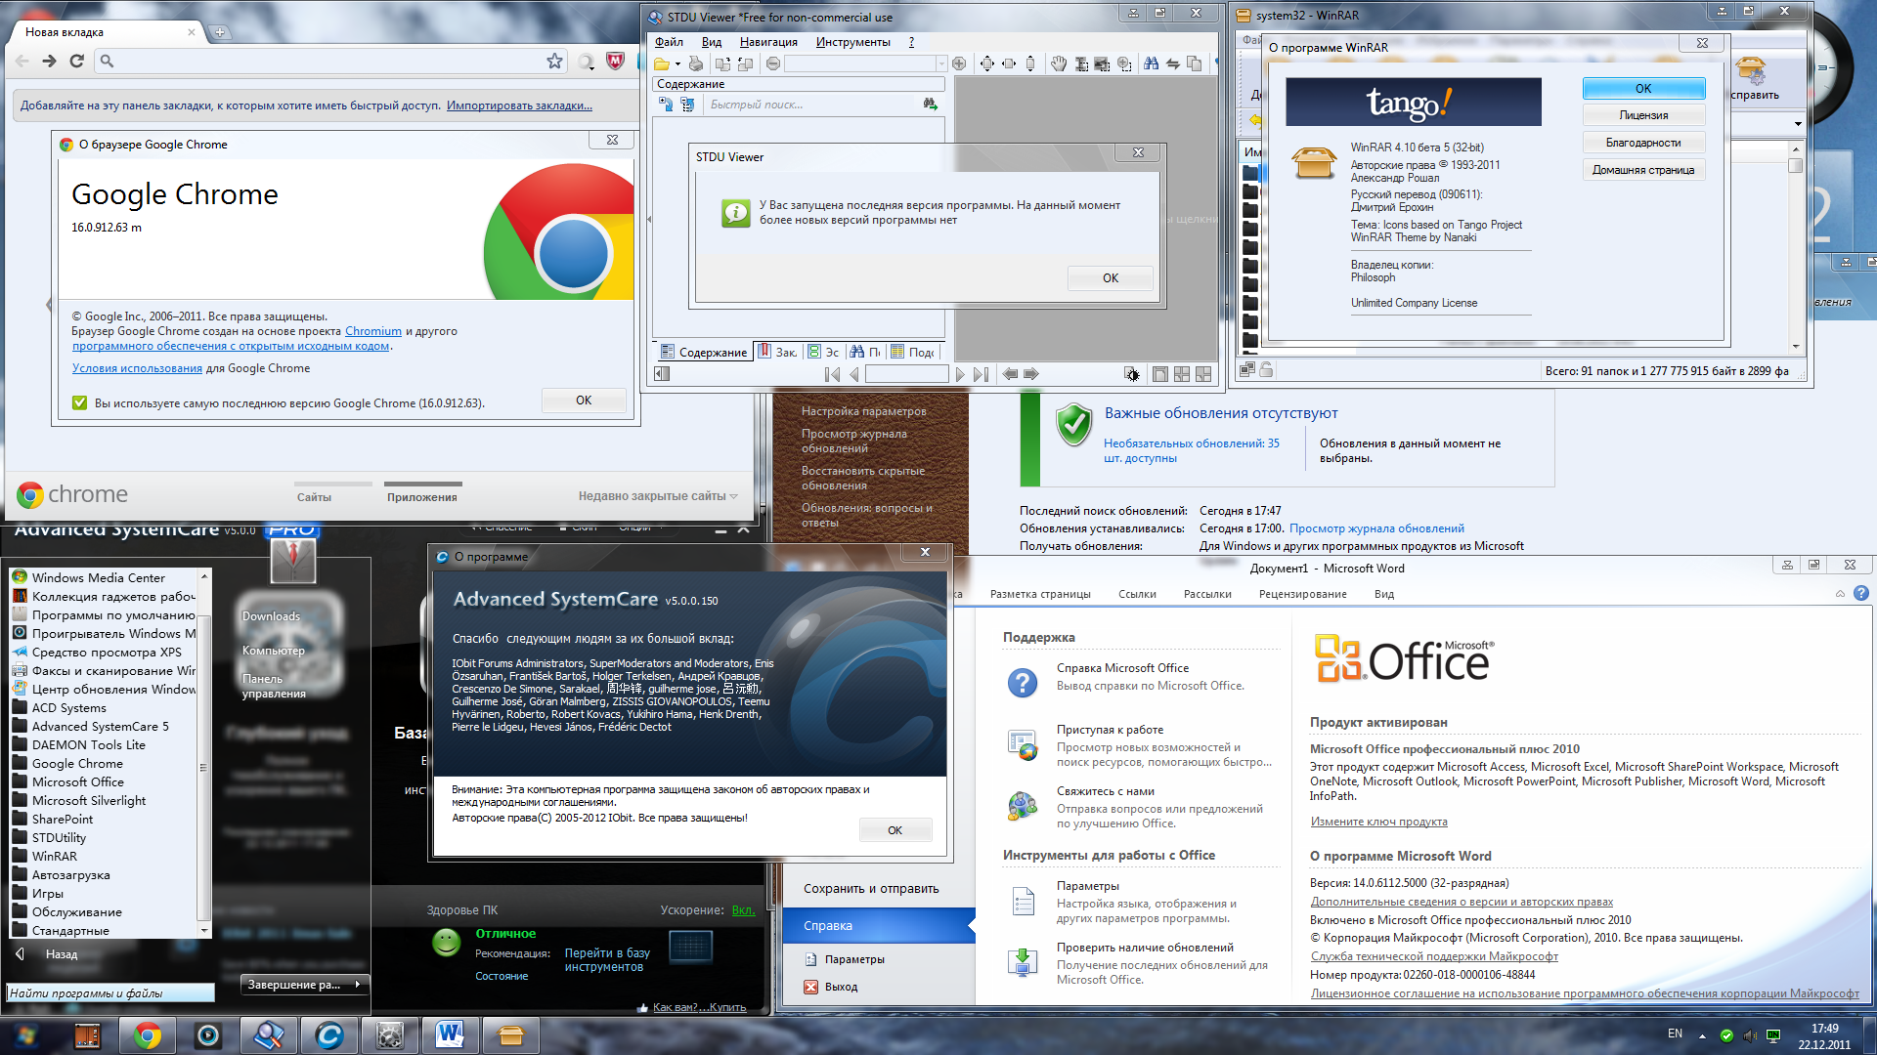Image resolution: width=1877 pixels, height=1055 pixels.
Task: Click the Open file folder icon in STDU Viewer
Action: [662, 64]
